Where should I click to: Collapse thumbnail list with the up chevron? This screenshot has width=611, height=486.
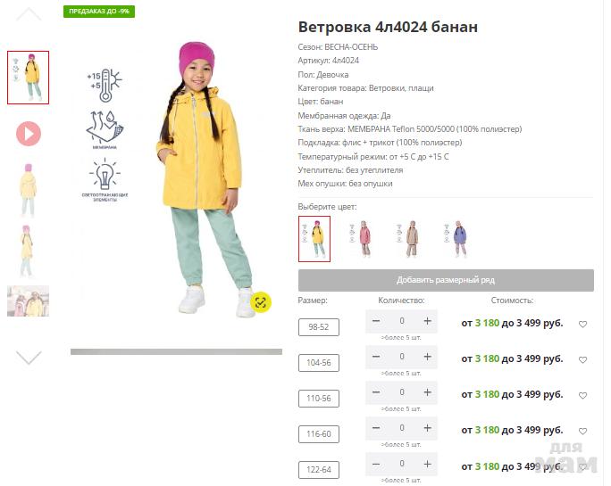point(29,15)
